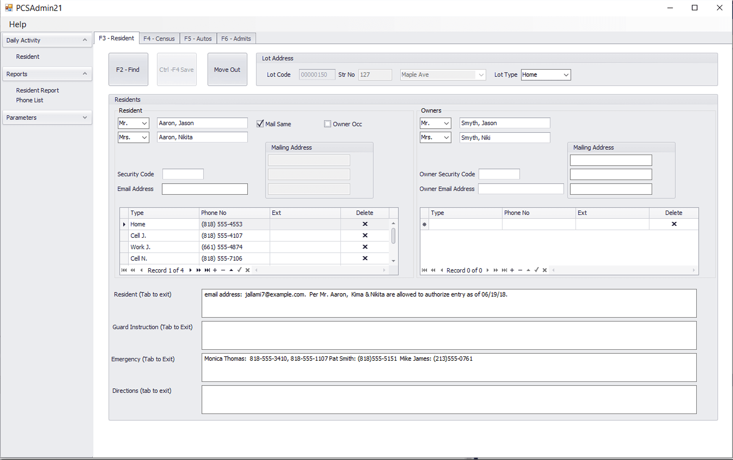Screen dimensions: 733x460
Task: Delete the Home phone entry
Action: click(365, 224)
